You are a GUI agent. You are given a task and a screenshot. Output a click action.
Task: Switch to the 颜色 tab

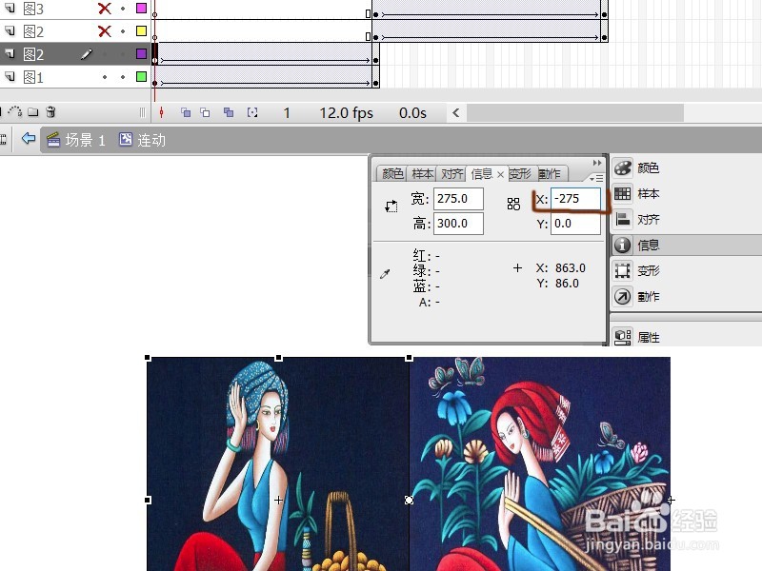click(x=392, y=174)
